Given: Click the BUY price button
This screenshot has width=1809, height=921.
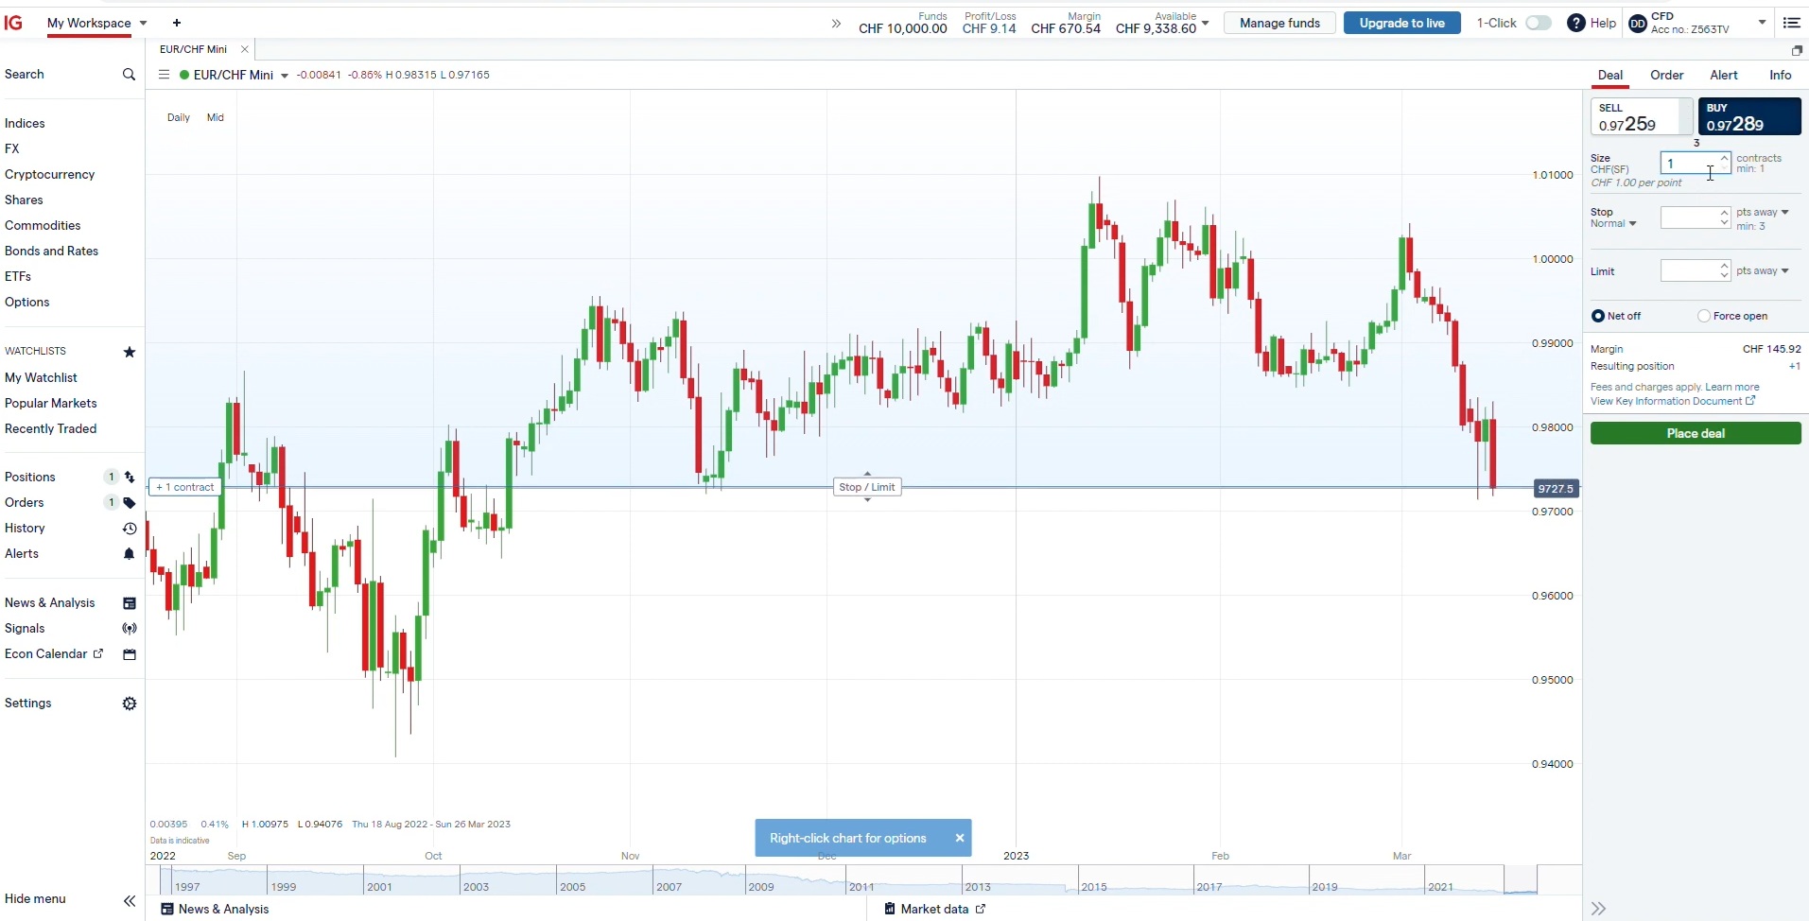Looking at the screenshot, I should click(x=1749, y=117).
